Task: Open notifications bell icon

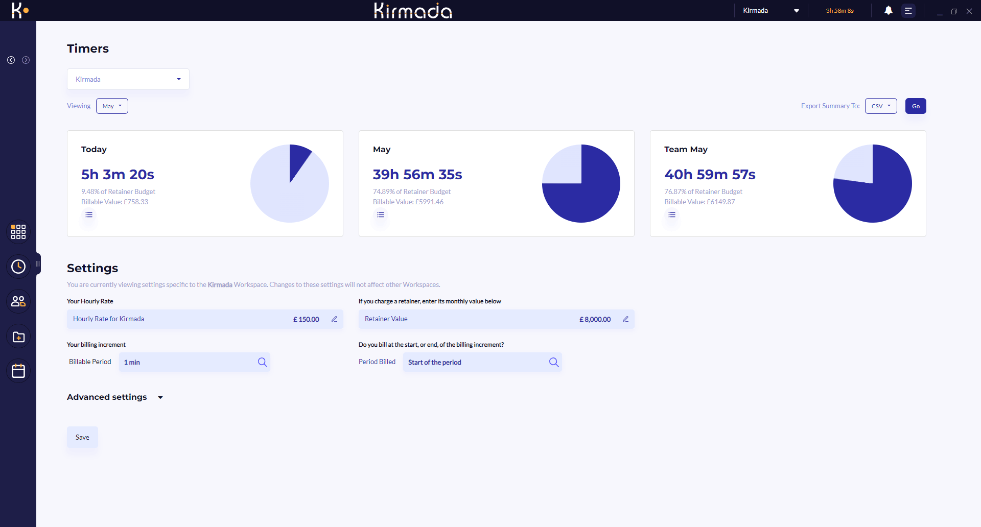Action: pos(889,10)
